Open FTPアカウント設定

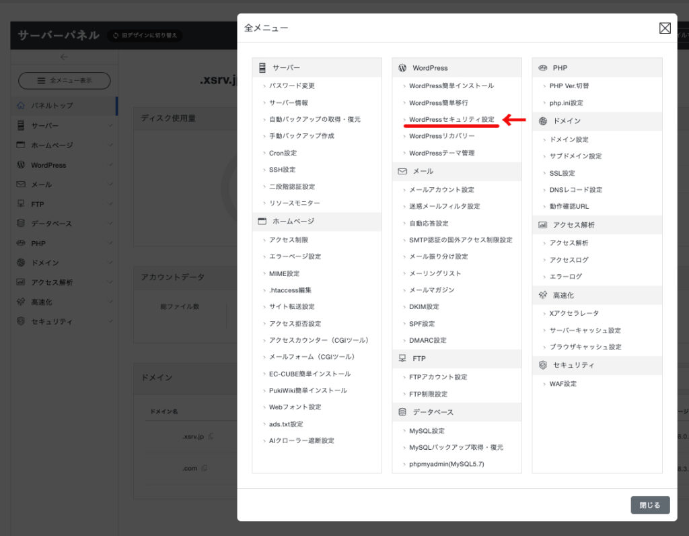438,377
